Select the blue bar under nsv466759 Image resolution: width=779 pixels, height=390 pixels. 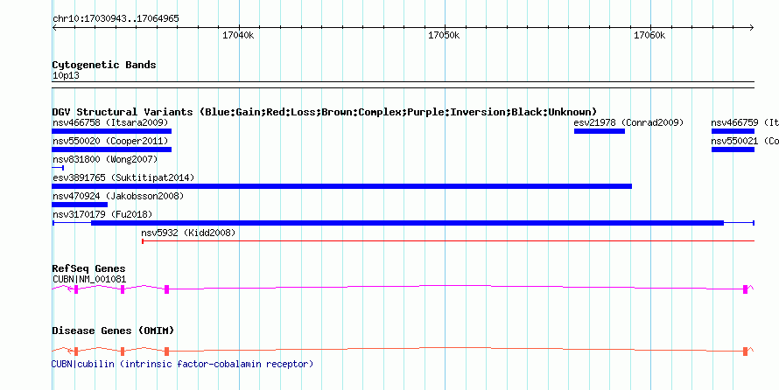(x=733, y=131)
